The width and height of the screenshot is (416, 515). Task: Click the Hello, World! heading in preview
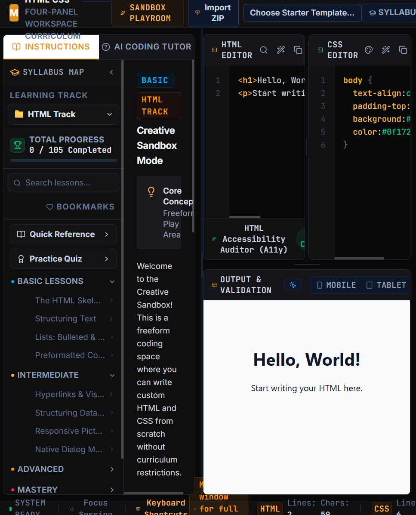click(x=307, y=360)
